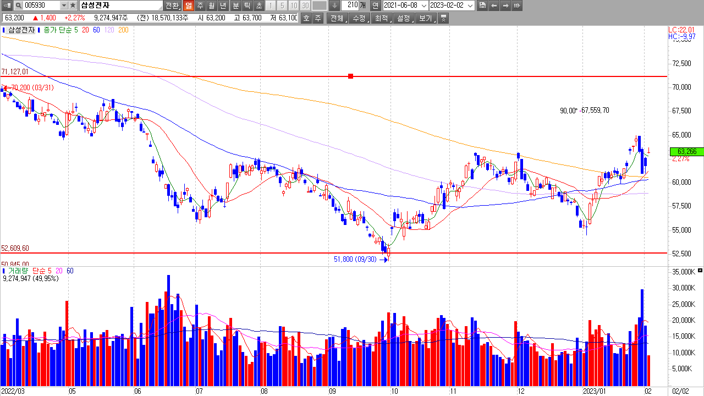The height and width of the screenshot is (396, 704).
Task: Click the price change +2.27% text
Action: pyautogui.click(x=75, y=18)
